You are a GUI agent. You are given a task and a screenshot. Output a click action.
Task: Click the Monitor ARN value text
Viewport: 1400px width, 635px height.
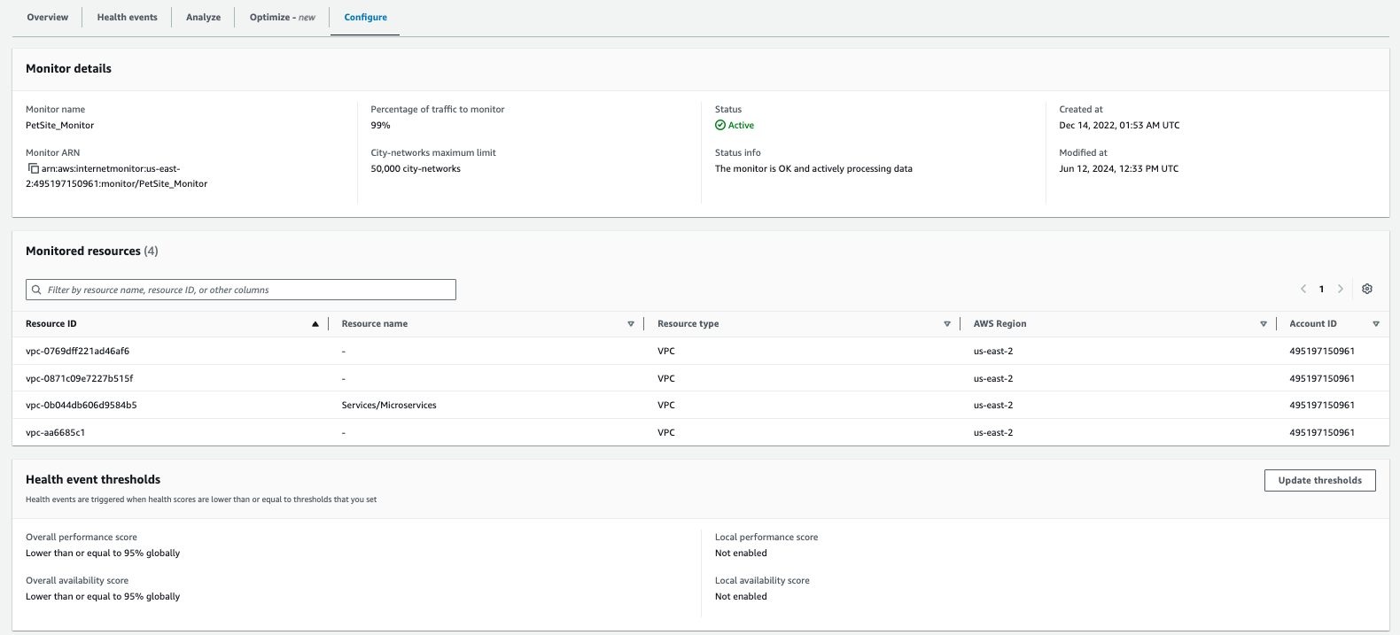coord(117,176)
